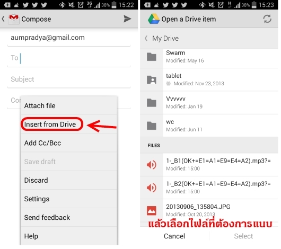Open the Swarm folder icon

(152, 57)
